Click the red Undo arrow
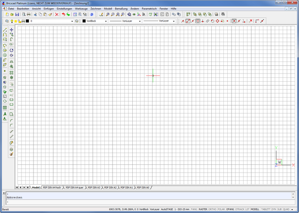299x213 pixels. (63, 14)
